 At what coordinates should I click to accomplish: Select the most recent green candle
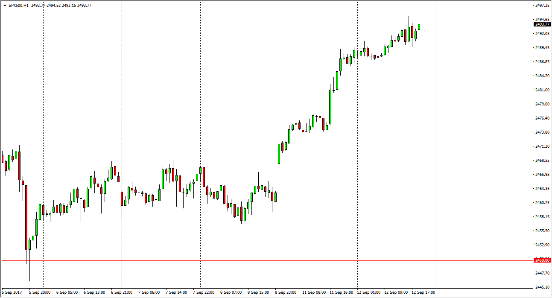point(419,27)
